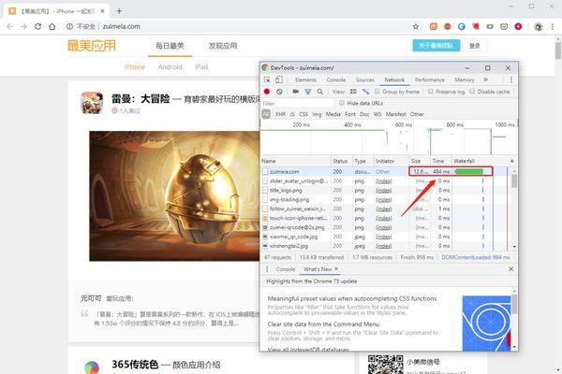Toggle the network overview icon
The height and width of the screenshot is (374, 562).
[365, 92]
